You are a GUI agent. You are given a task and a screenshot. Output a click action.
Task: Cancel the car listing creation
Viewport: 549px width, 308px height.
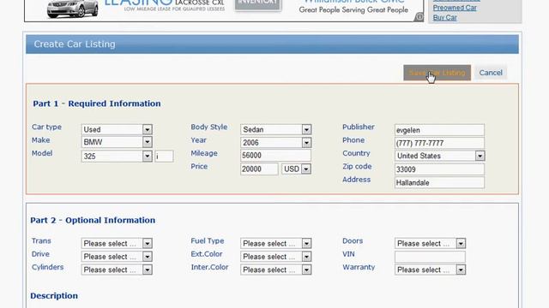tap(491, 73)
